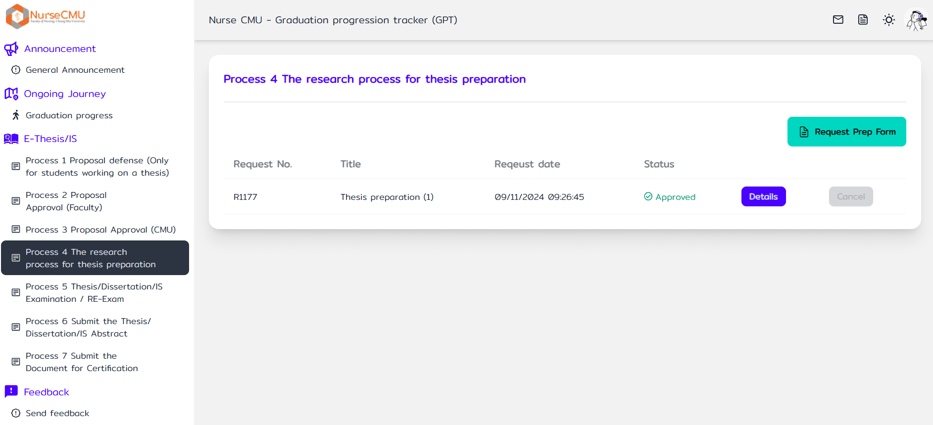View Details for request R1177
933x425 pixels.
[763, 196]
